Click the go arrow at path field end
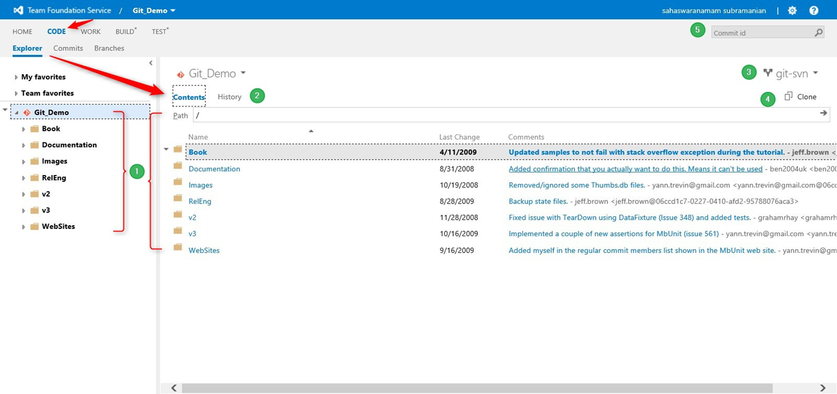 [823, 113]
